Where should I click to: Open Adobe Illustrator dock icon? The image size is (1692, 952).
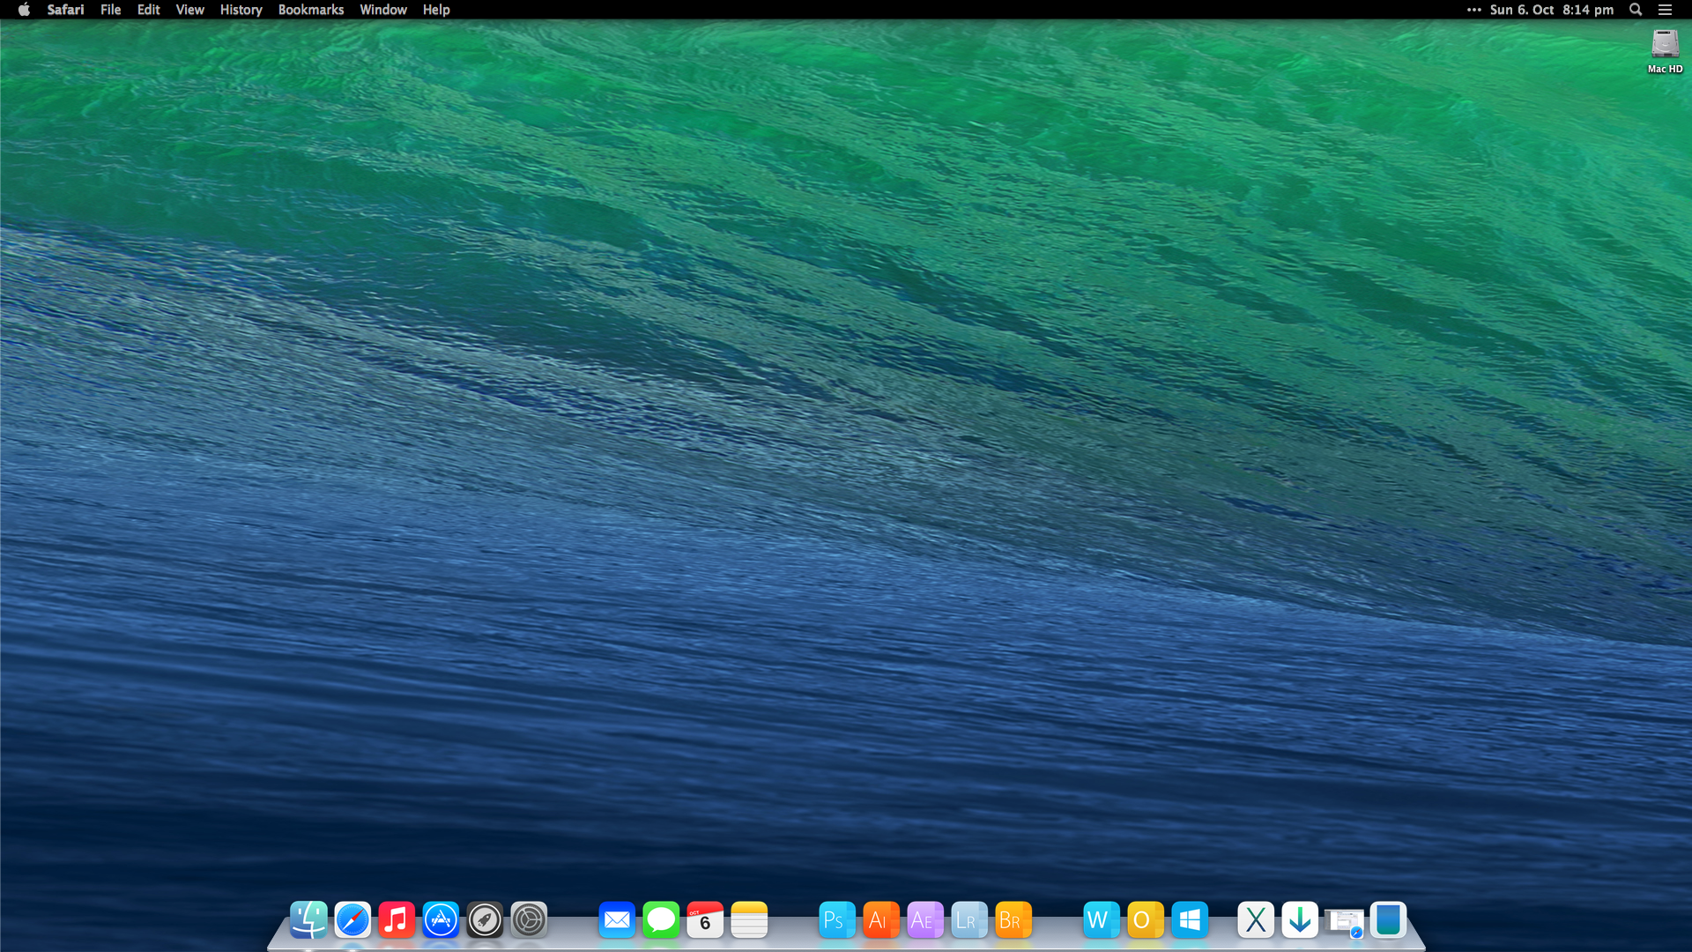click(880, 920)
